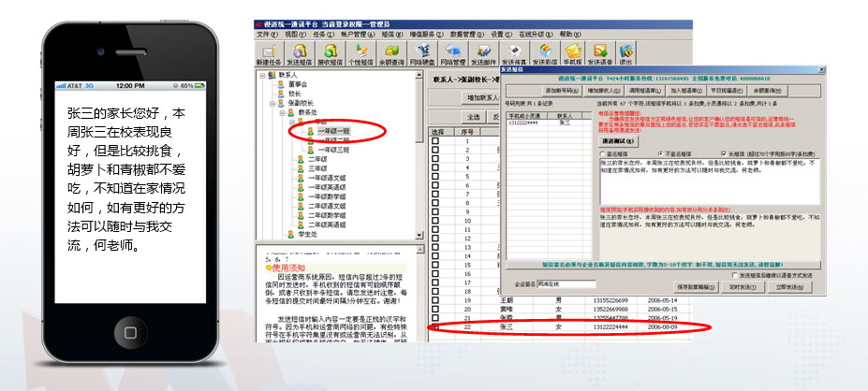The height and width of the screenshot is (391, 868).
Task: Click the 退出 exit icon
Action: 625,53
